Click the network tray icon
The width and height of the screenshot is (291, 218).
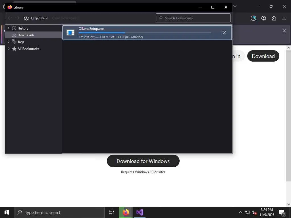tap(248, 212)
